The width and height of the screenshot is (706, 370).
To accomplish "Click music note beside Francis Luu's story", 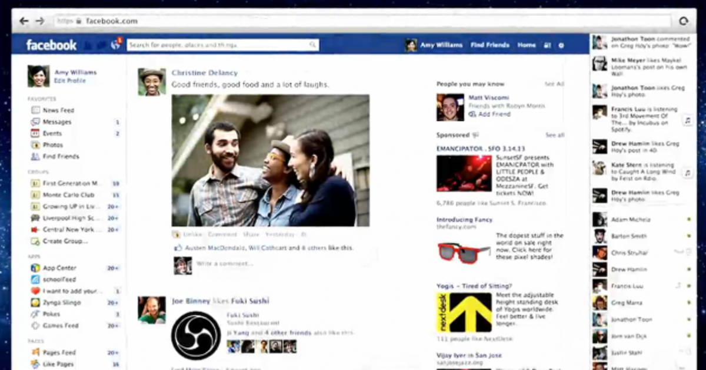I will click(686, 120).
